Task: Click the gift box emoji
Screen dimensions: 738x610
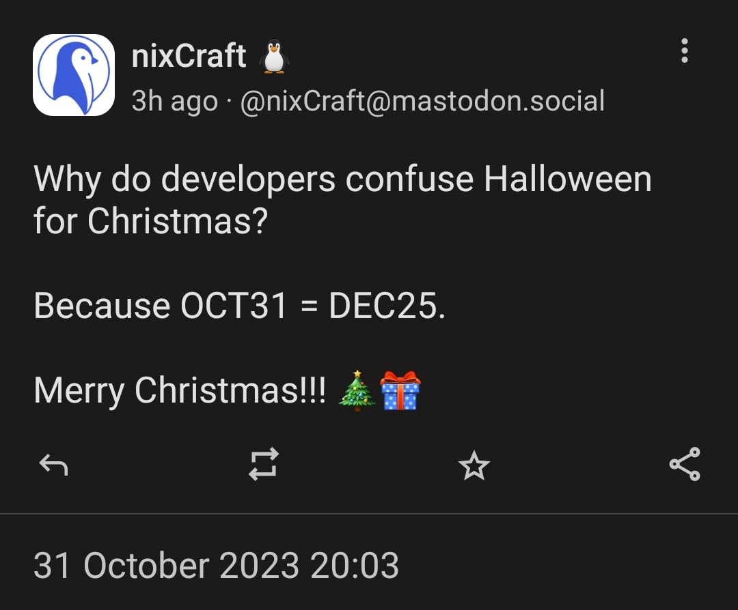Action: tap(400, 391)
